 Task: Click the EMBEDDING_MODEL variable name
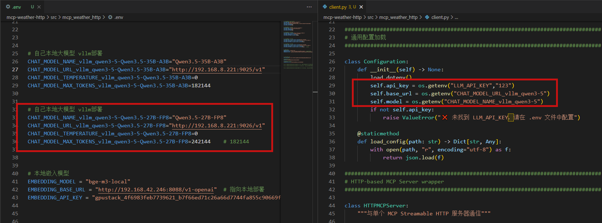pos(52,182)
